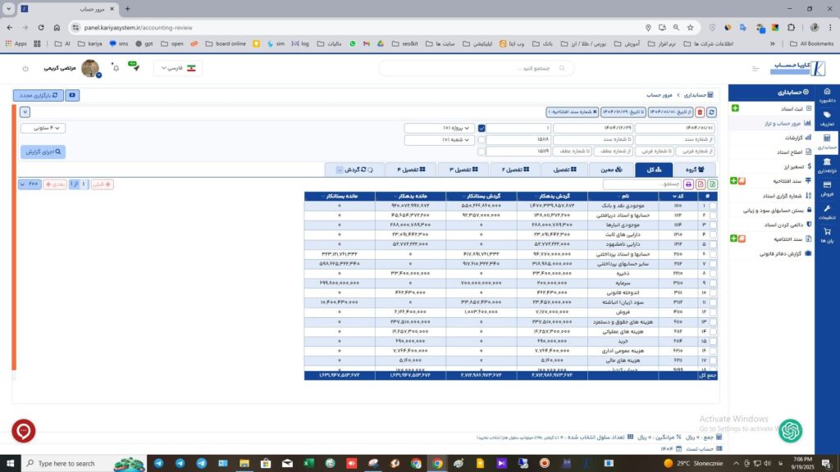Click the video camera icon next to بارگزاری مجدد
The height and width of the screenshot is (472, 840).
(x=72, y=96)
